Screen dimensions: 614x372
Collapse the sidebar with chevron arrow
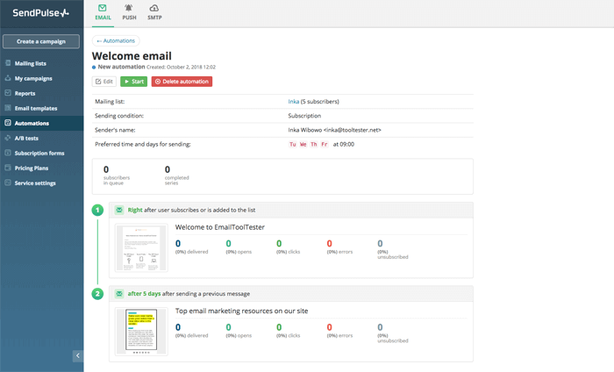coord(77,355)
